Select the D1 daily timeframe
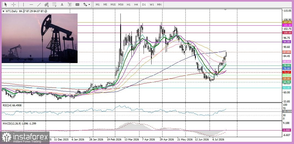 144,4
